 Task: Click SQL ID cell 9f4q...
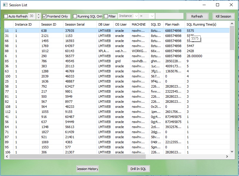156,81
